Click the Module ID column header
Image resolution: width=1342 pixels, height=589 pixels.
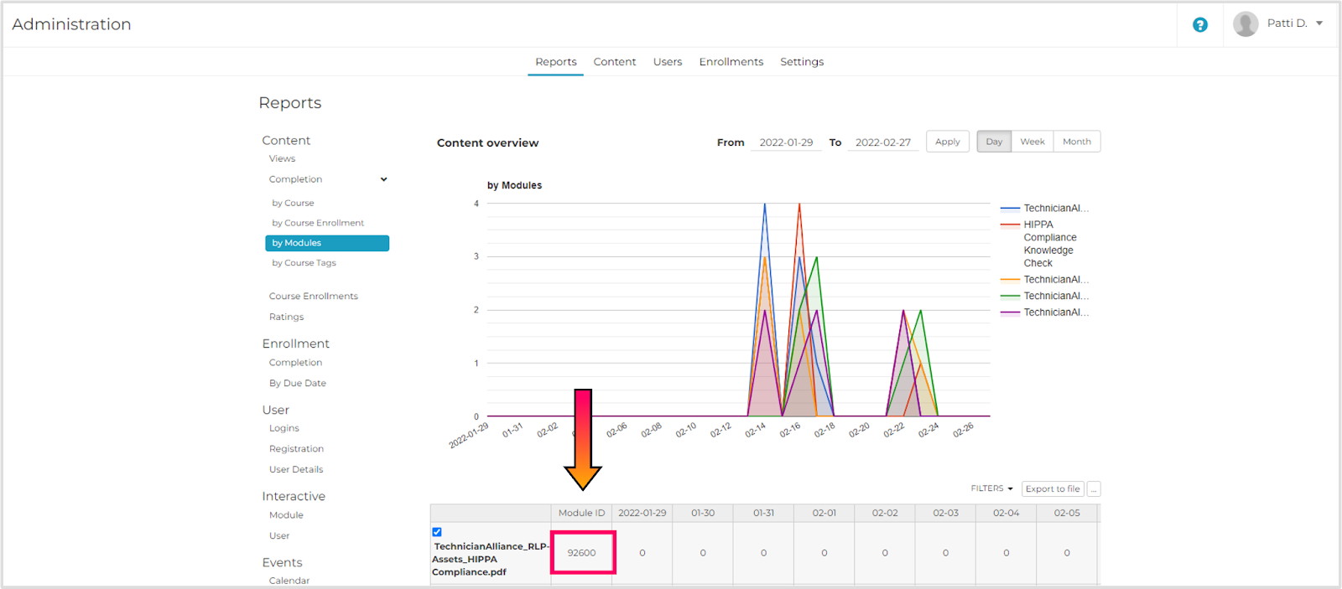point(581,513)
